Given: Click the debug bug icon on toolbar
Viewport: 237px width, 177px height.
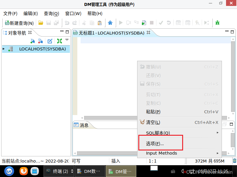Looking at the screenshot, I should (x=217, y=23).
